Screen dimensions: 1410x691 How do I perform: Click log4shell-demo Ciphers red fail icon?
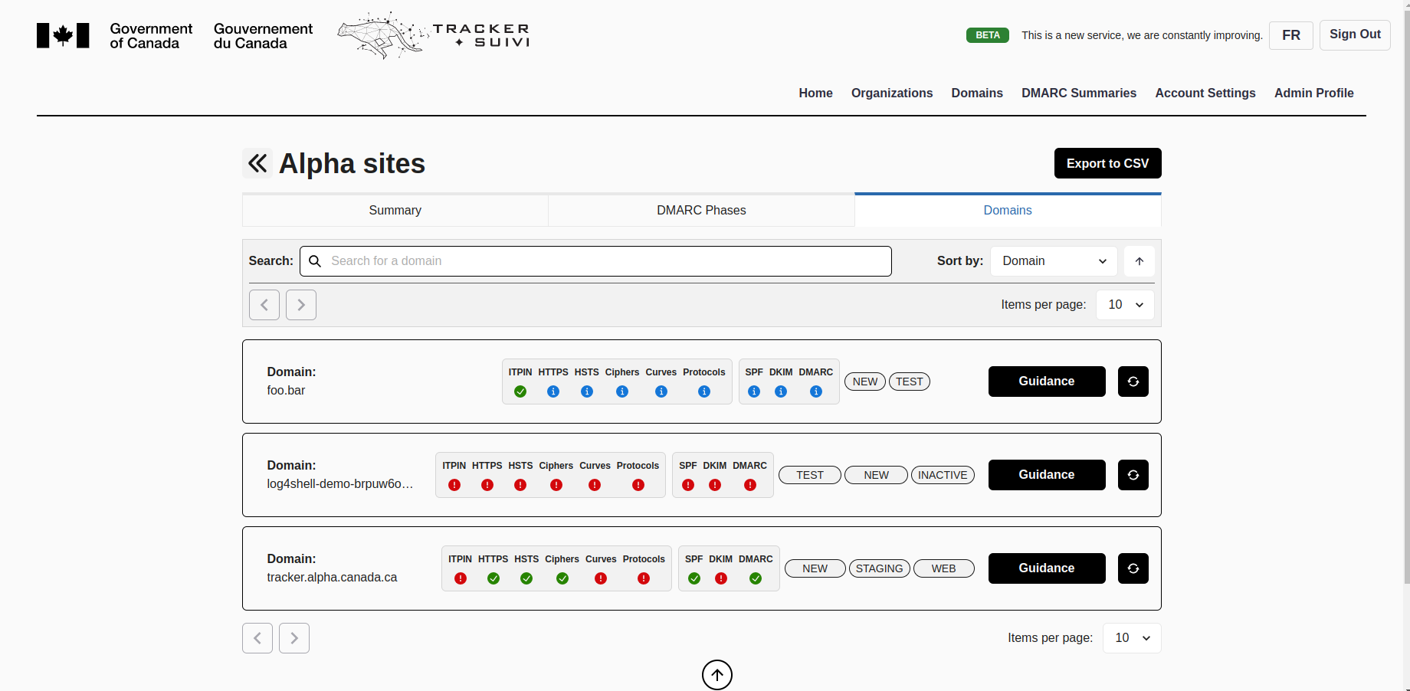click(x=556, y=485)
